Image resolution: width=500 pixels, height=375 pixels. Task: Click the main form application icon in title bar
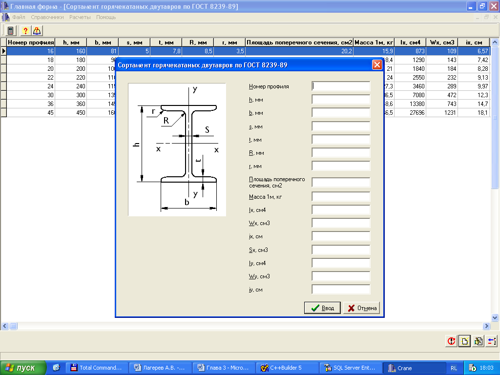[5, 6]
